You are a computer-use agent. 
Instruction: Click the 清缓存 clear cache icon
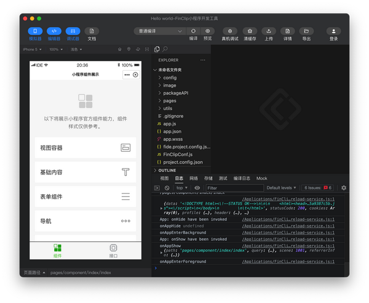(250, 31)
